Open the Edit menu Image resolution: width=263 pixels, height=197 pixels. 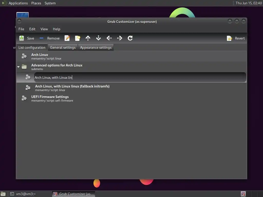(x=32, y=29)
